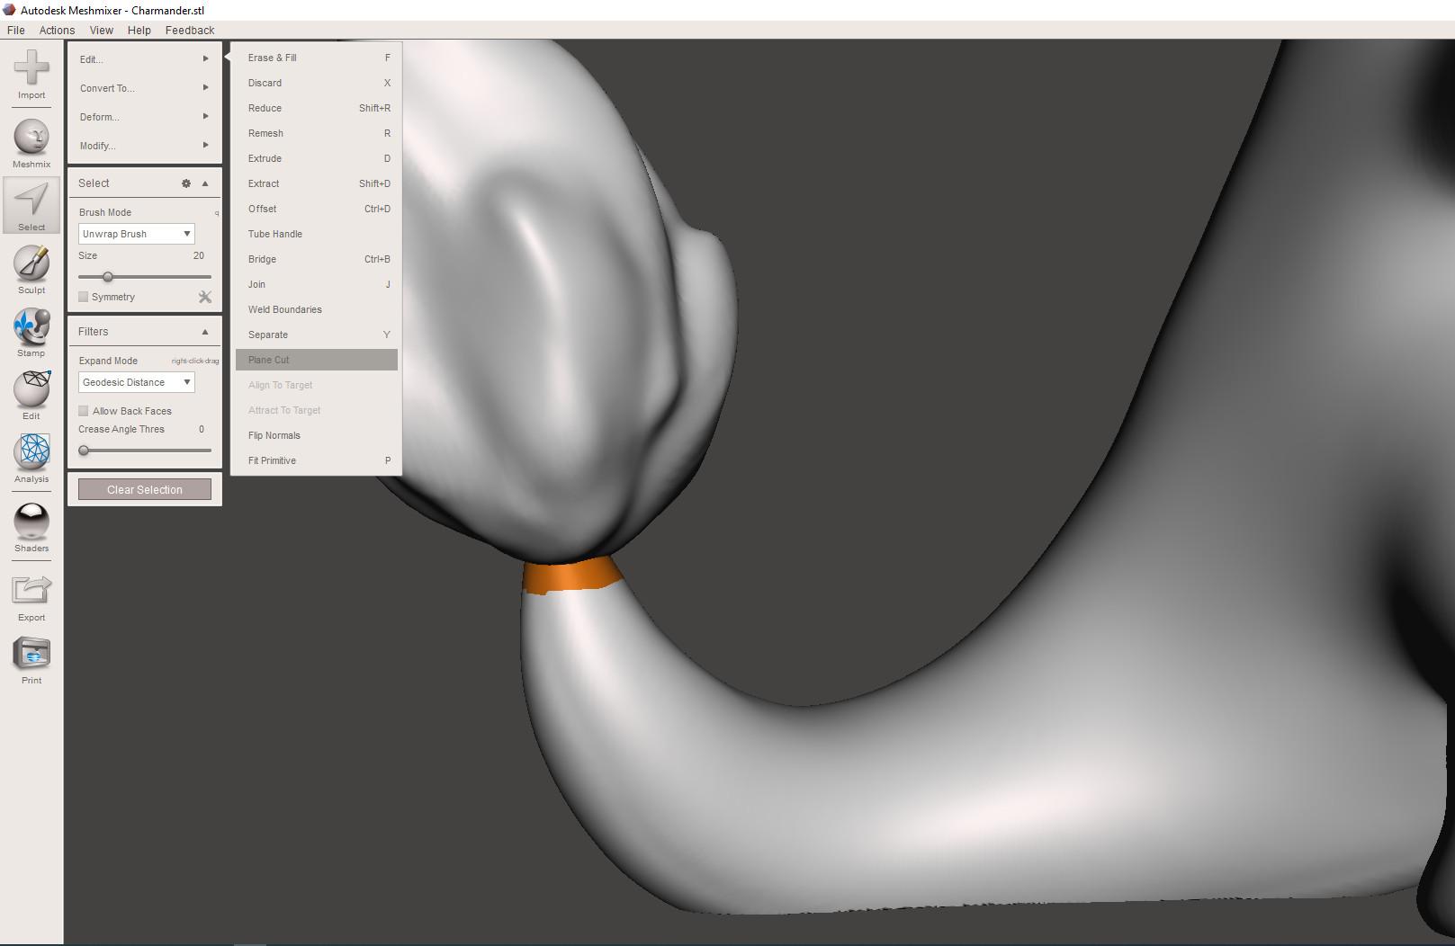Screen dimensions: 1455x946
Task: Click the Select panel gear icon
Action: [186, 183]
